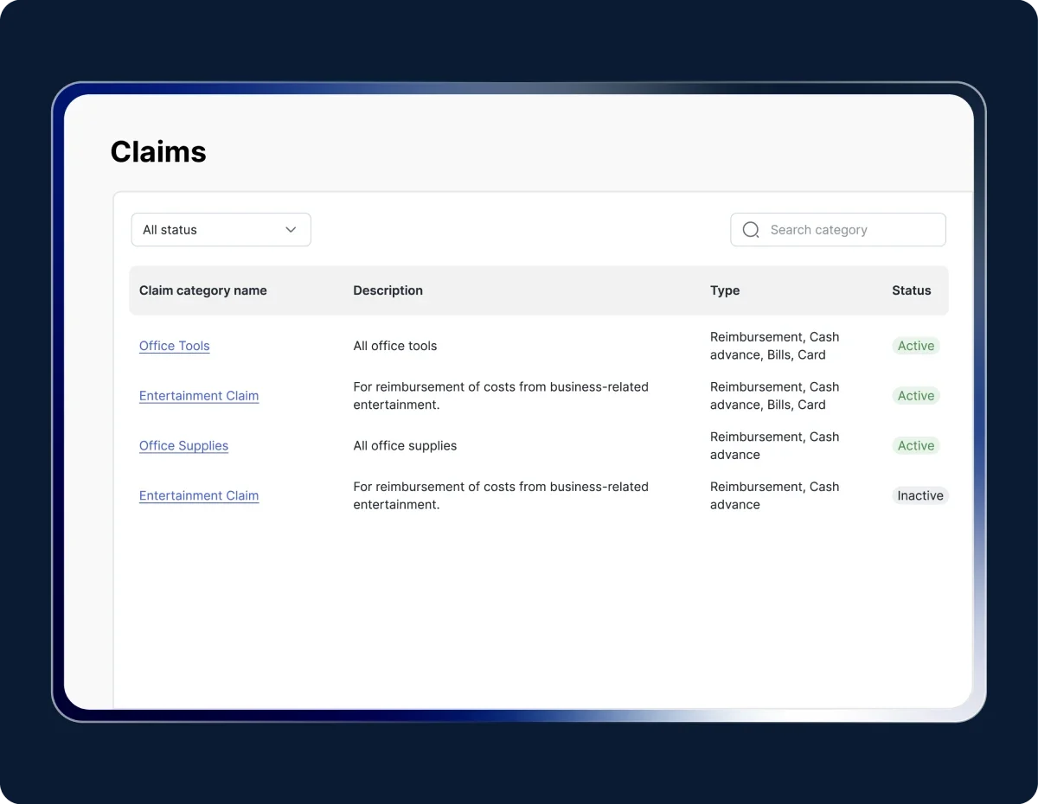1038x804 pixels.
Task: Open the inactive Entertainment Claim link
Action: [199, 496]
